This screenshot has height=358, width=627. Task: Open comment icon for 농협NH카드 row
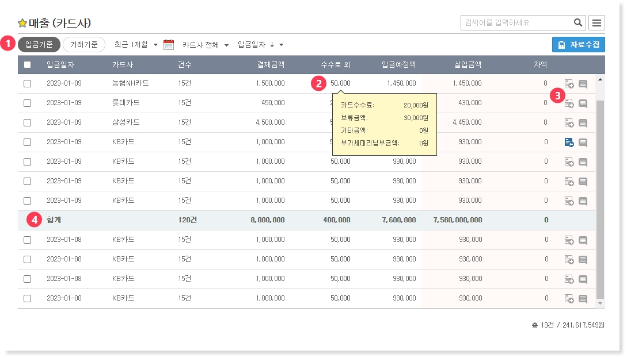583,84
